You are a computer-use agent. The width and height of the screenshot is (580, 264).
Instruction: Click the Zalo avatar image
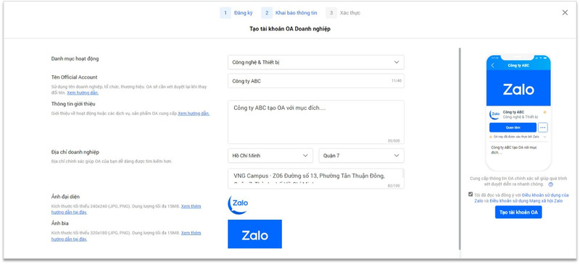[238, 205]
